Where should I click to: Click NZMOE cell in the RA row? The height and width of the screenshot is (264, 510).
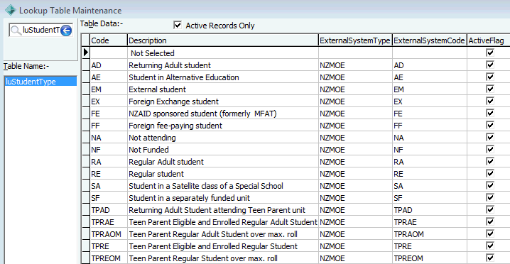355,162
